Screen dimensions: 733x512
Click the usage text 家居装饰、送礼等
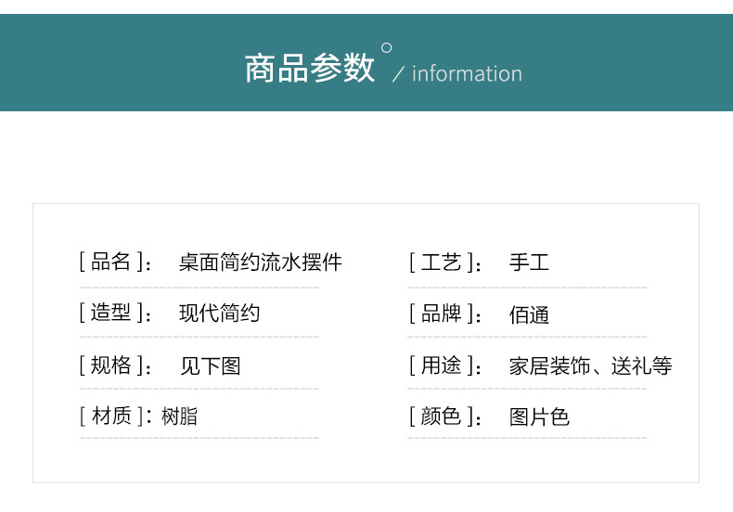coord(590,366)
